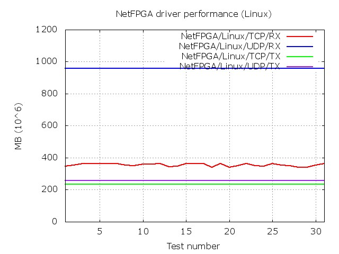Click the x-axis tick value 10
Viewport: 339px width, 254px height.
pyautogui.click(x=143, y=231)
